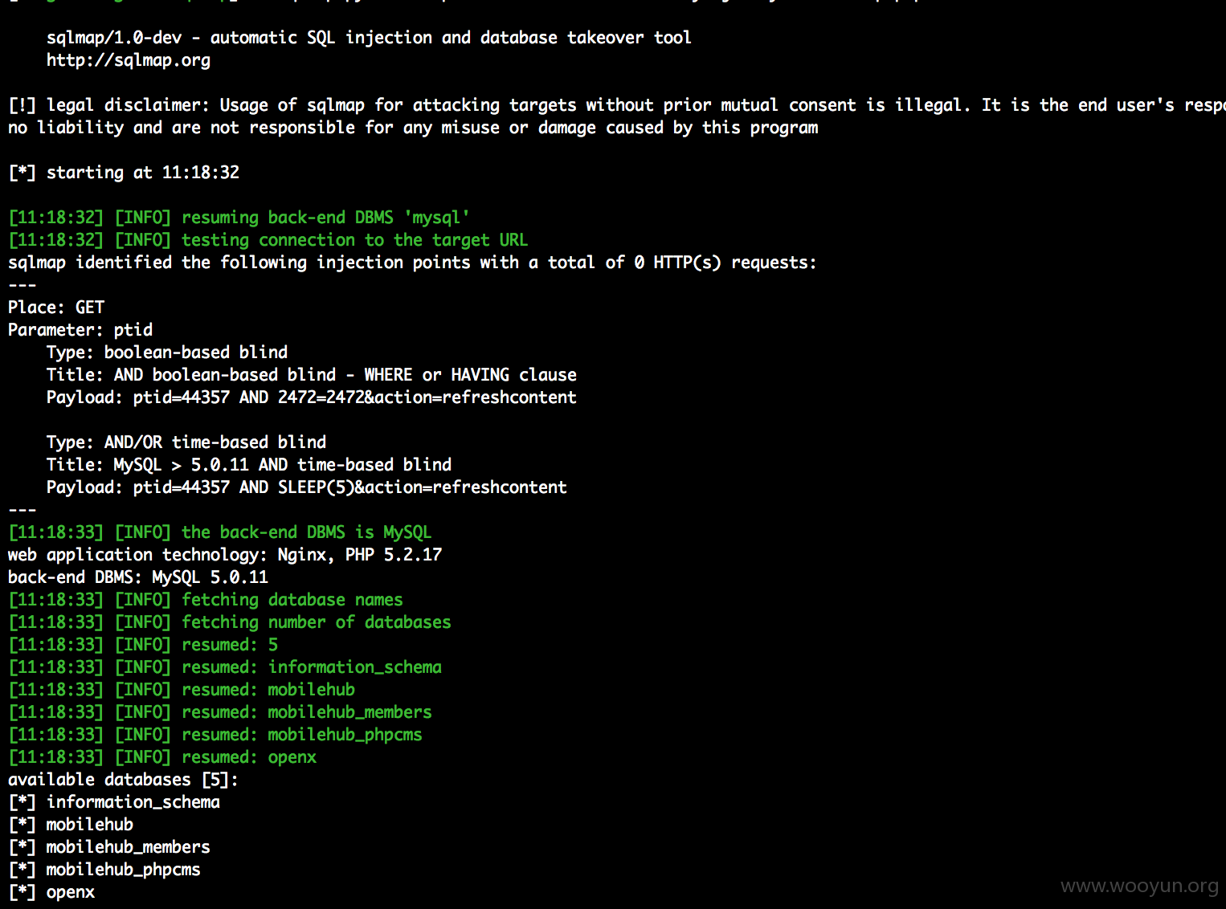Click the sqlmap/1.0-dev banner line

click(369, 38)
